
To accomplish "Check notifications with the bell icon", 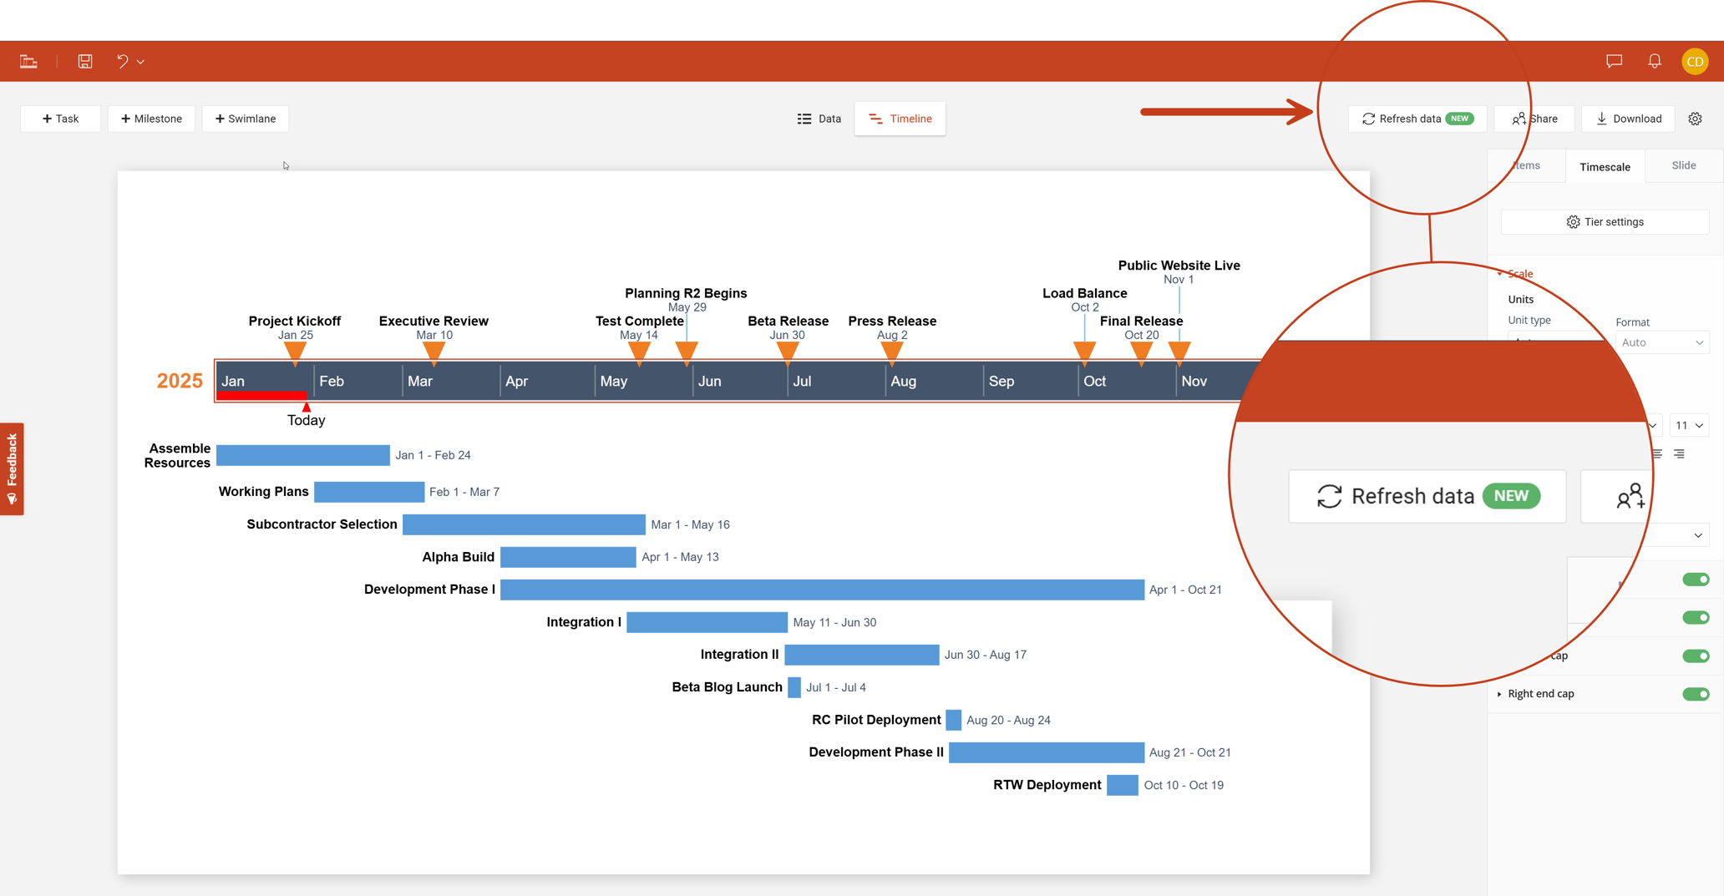I will [x=1655, y=60].
